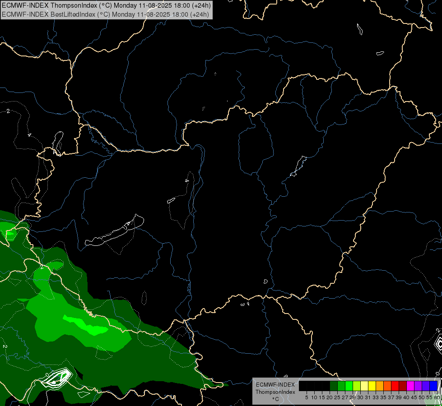442x406 pixels.
Task: Click the legend tick label '27'
Action: click(345, 397)
